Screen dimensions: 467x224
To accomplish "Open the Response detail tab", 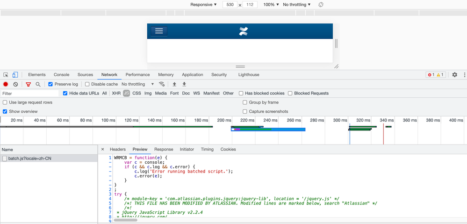I will [164, 149].
